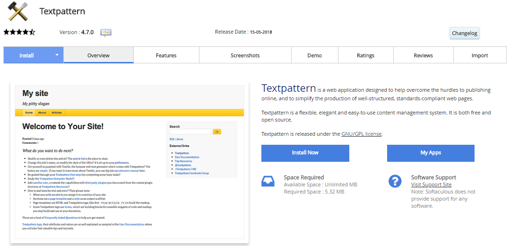Switch to the Overview tab
The image size is (510, 246).
pos(99,55)
